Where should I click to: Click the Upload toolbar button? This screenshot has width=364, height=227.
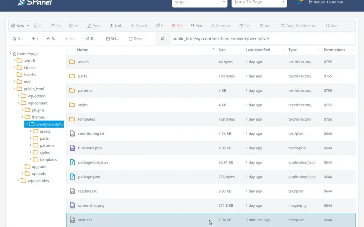coord(117,26)
